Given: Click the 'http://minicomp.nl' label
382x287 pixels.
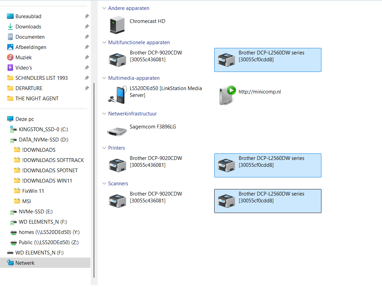Looking at the screenshot, I should tap(260, 92).
